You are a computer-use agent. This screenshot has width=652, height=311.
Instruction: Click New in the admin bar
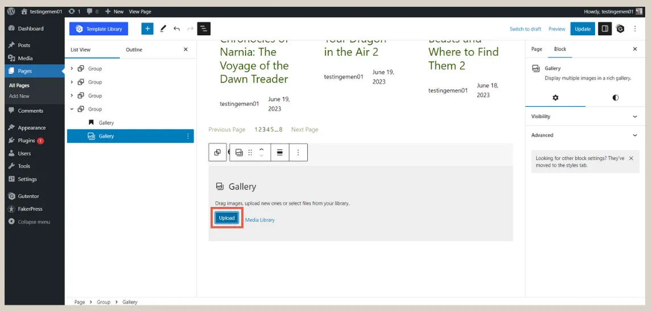(x=114, y=11)
